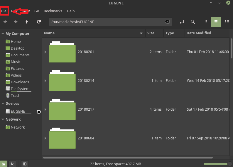Minimize the EUGENE window
This screenshot has height=167, width=233.
[211, 3]
